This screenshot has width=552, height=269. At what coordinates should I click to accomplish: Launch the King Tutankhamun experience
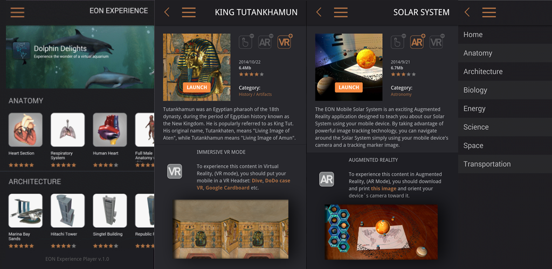[197, 88]
